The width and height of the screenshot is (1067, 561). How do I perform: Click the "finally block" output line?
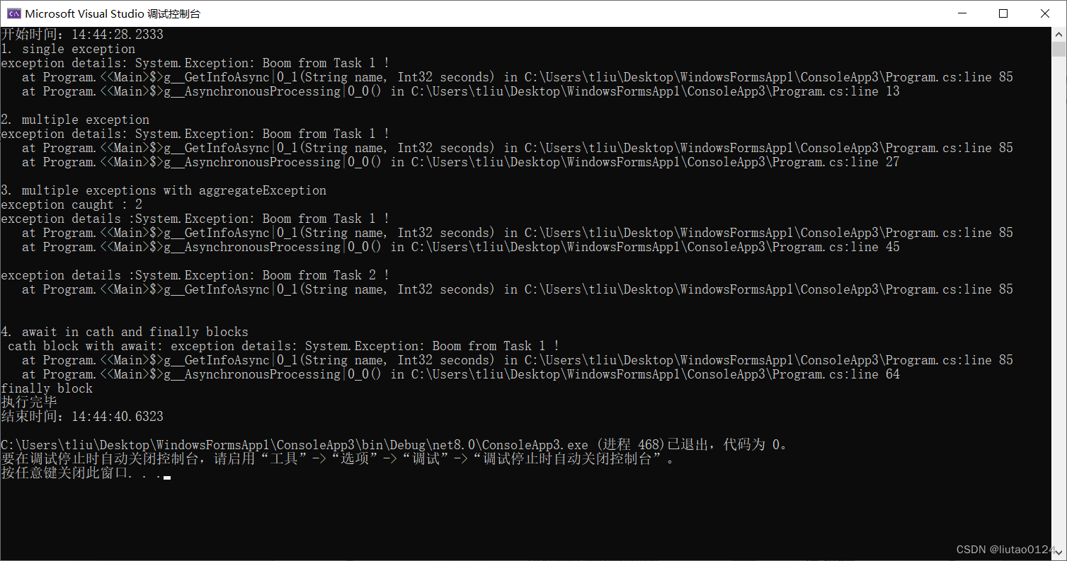click(x=47, y=388)
